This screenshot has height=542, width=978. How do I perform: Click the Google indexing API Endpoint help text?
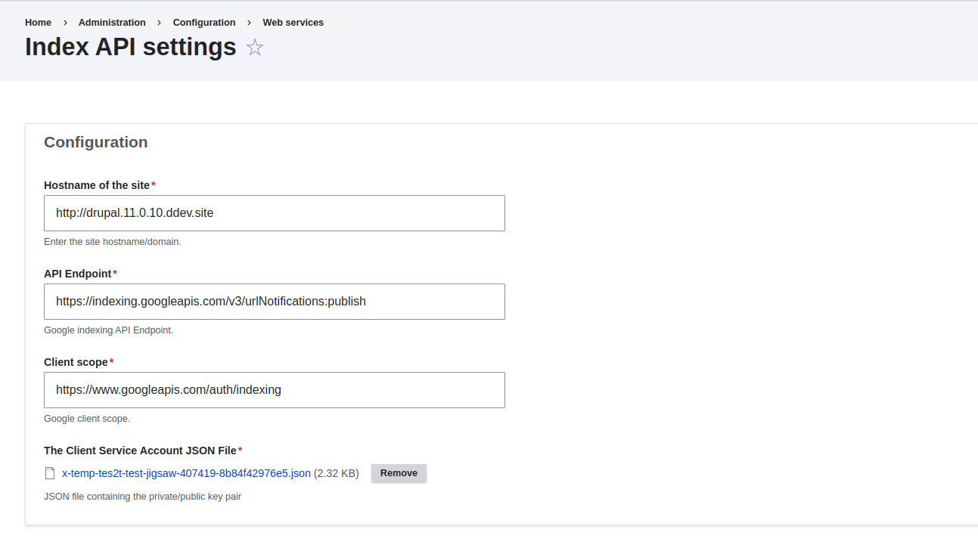[108, 330]
